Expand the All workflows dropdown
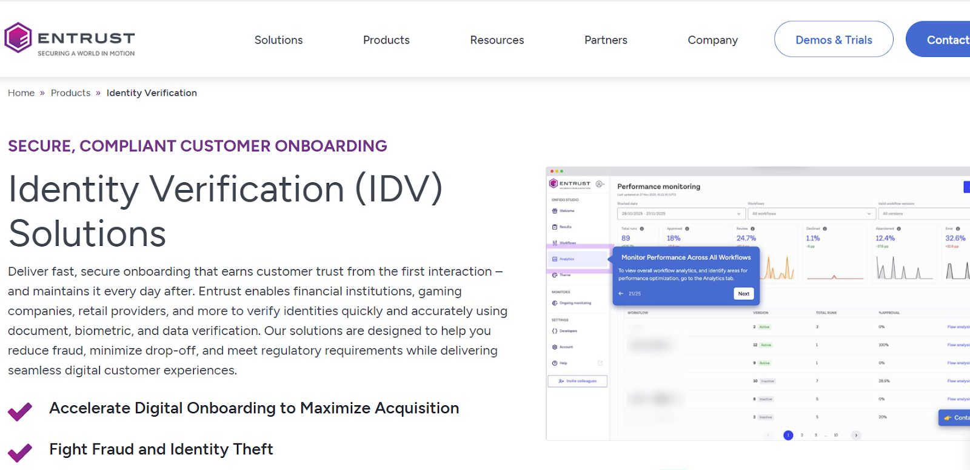The width and height of the screenshot is (970, 470). tap(811, 214)
